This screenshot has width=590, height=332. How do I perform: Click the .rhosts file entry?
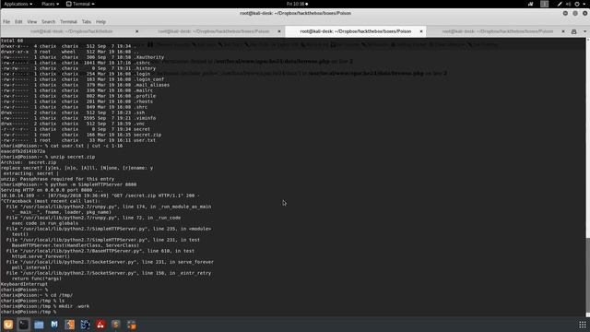coord(144,101)
